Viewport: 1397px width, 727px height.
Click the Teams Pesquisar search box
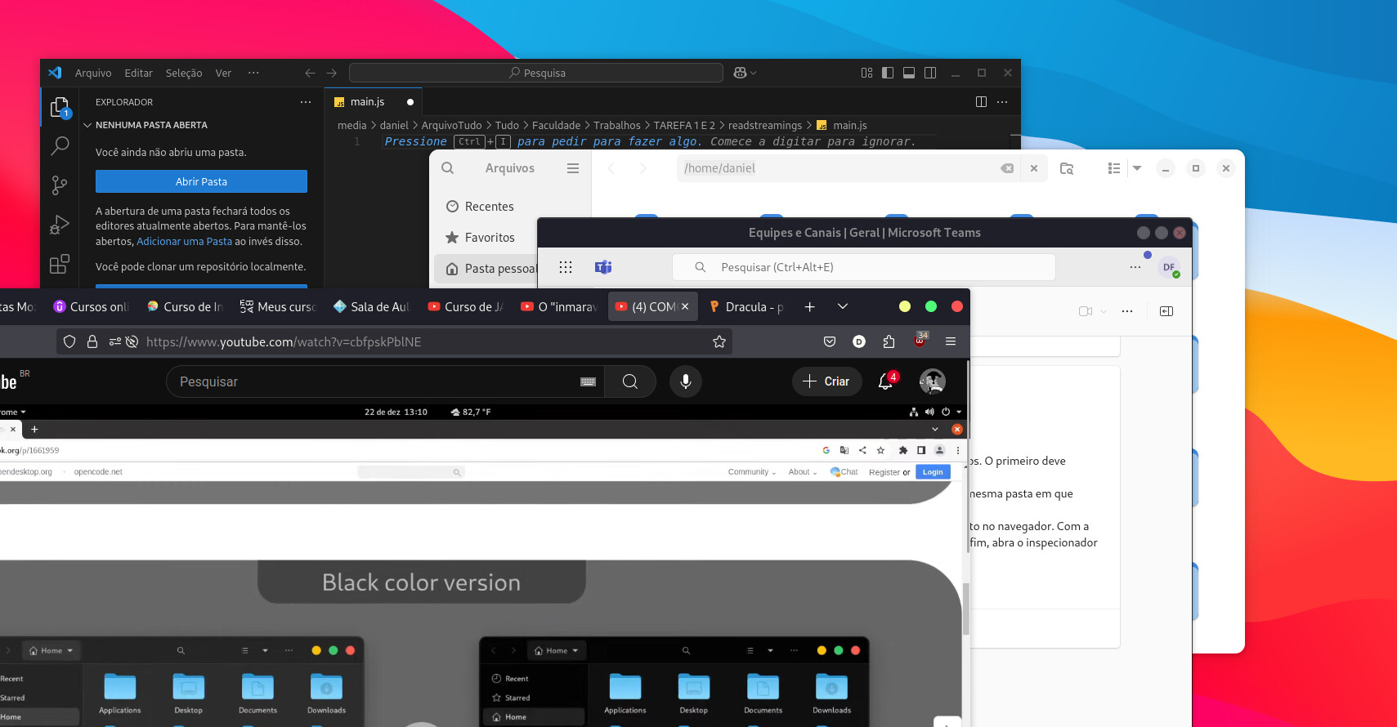[864, 267]
